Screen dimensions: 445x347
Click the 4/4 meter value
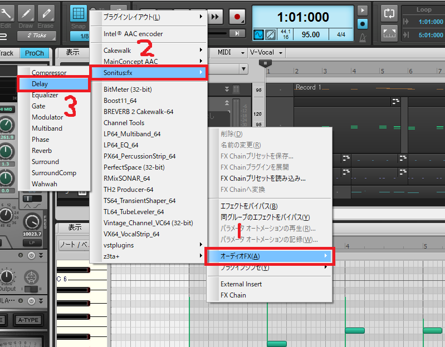pos(341,34)
